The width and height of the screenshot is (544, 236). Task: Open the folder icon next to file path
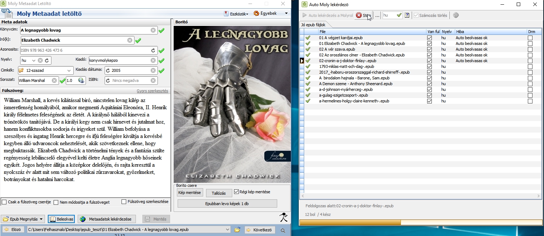pyautogui.click(x=237, y=230)
